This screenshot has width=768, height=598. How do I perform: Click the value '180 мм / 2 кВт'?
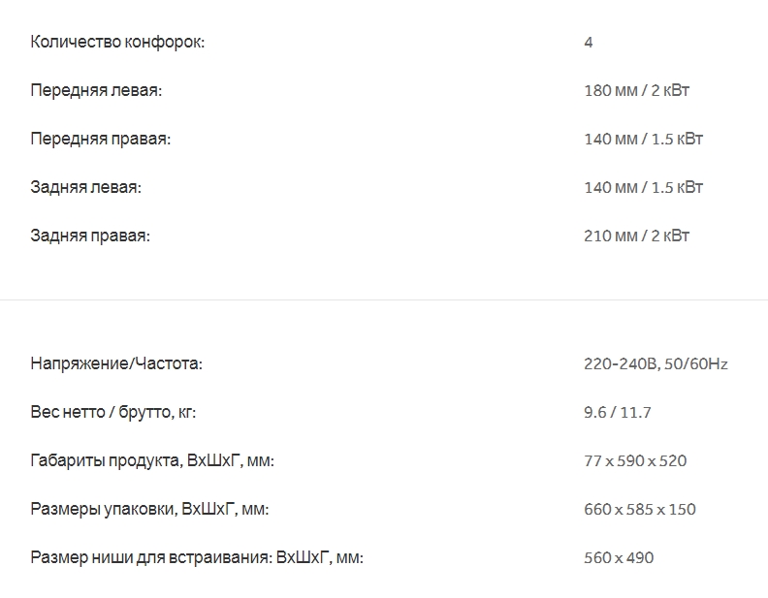click(x=636, y=90)
